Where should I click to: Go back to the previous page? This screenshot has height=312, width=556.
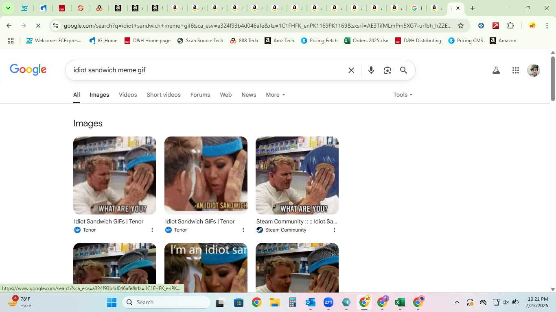point(9,26)
